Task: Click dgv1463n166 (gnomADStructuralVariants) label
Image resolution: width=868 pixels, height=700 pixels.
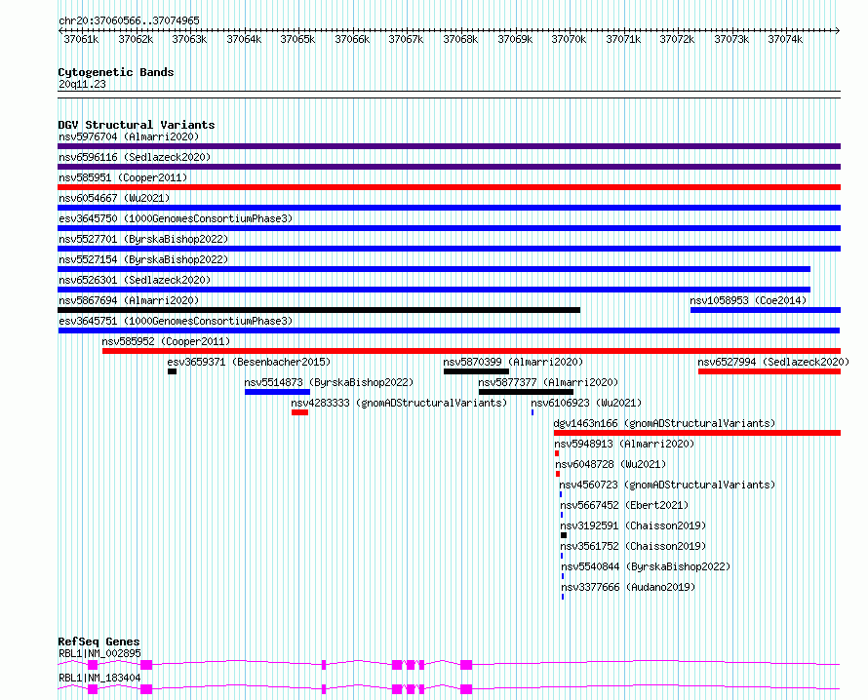Action: point(664,423)
